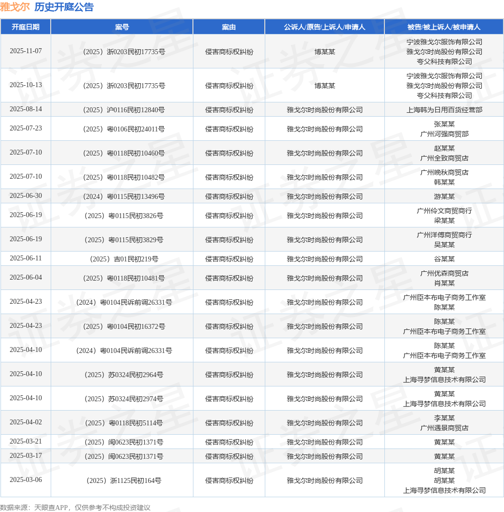Click the date 2025-03-21
Screen dimensions: 504x512
tap(26, 442)
